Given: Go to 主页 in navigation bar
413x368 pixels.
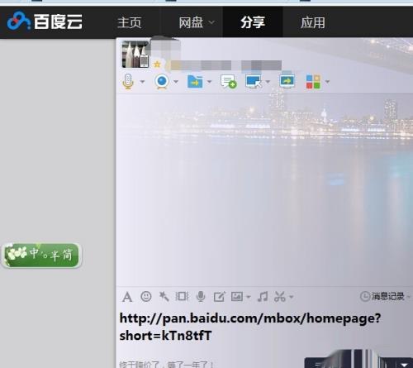Looking at the screenshot, I should tap(130, 22).
